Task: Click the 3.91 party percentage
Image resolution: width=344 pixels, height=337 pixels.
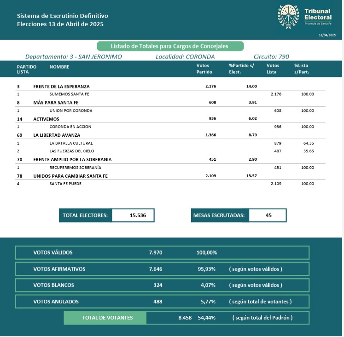Action: point(252,102)
